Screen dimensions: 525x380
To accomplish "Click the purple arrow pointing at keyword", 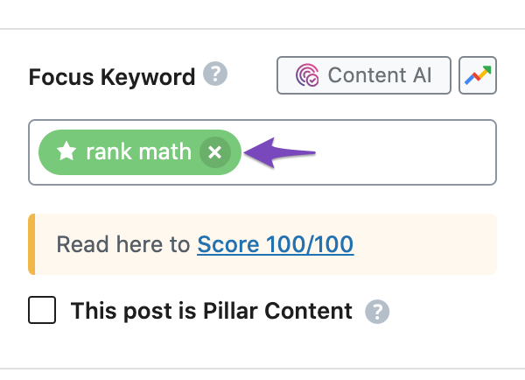I will 280,152.
